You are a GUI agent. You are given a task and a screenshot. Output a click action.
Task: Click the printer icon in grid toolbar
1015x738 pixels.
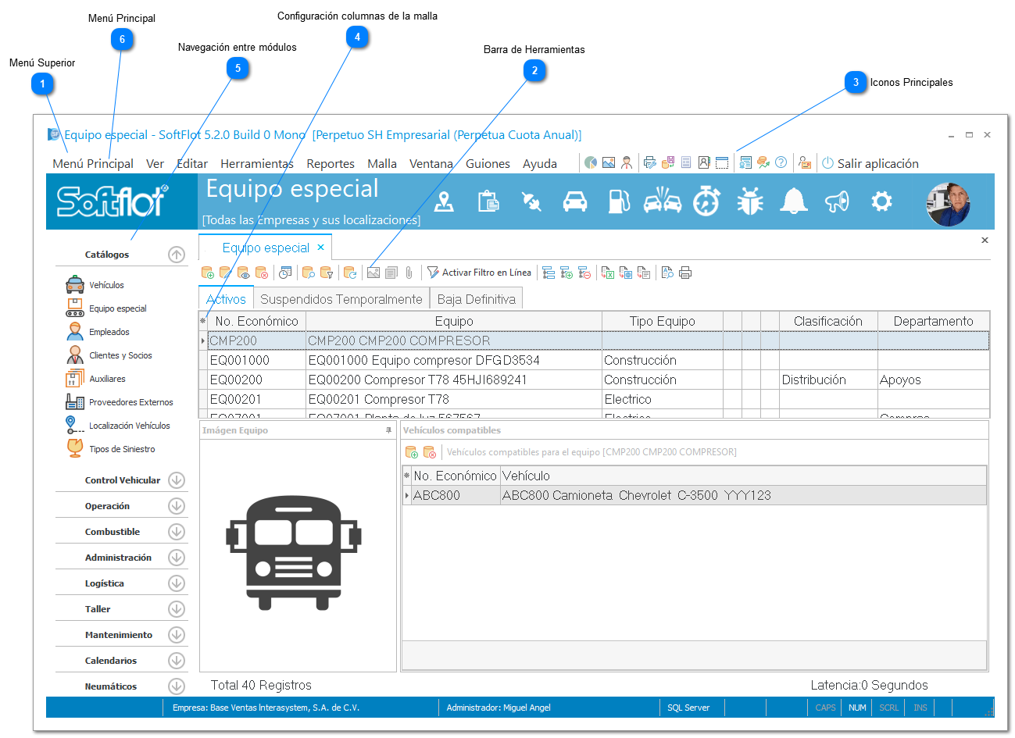pos(685,273)
